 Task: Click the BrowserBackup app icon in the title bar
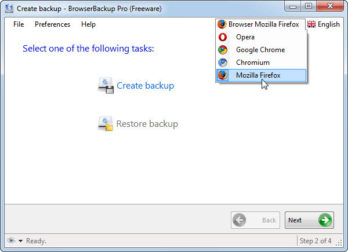[x=9, y=9]
